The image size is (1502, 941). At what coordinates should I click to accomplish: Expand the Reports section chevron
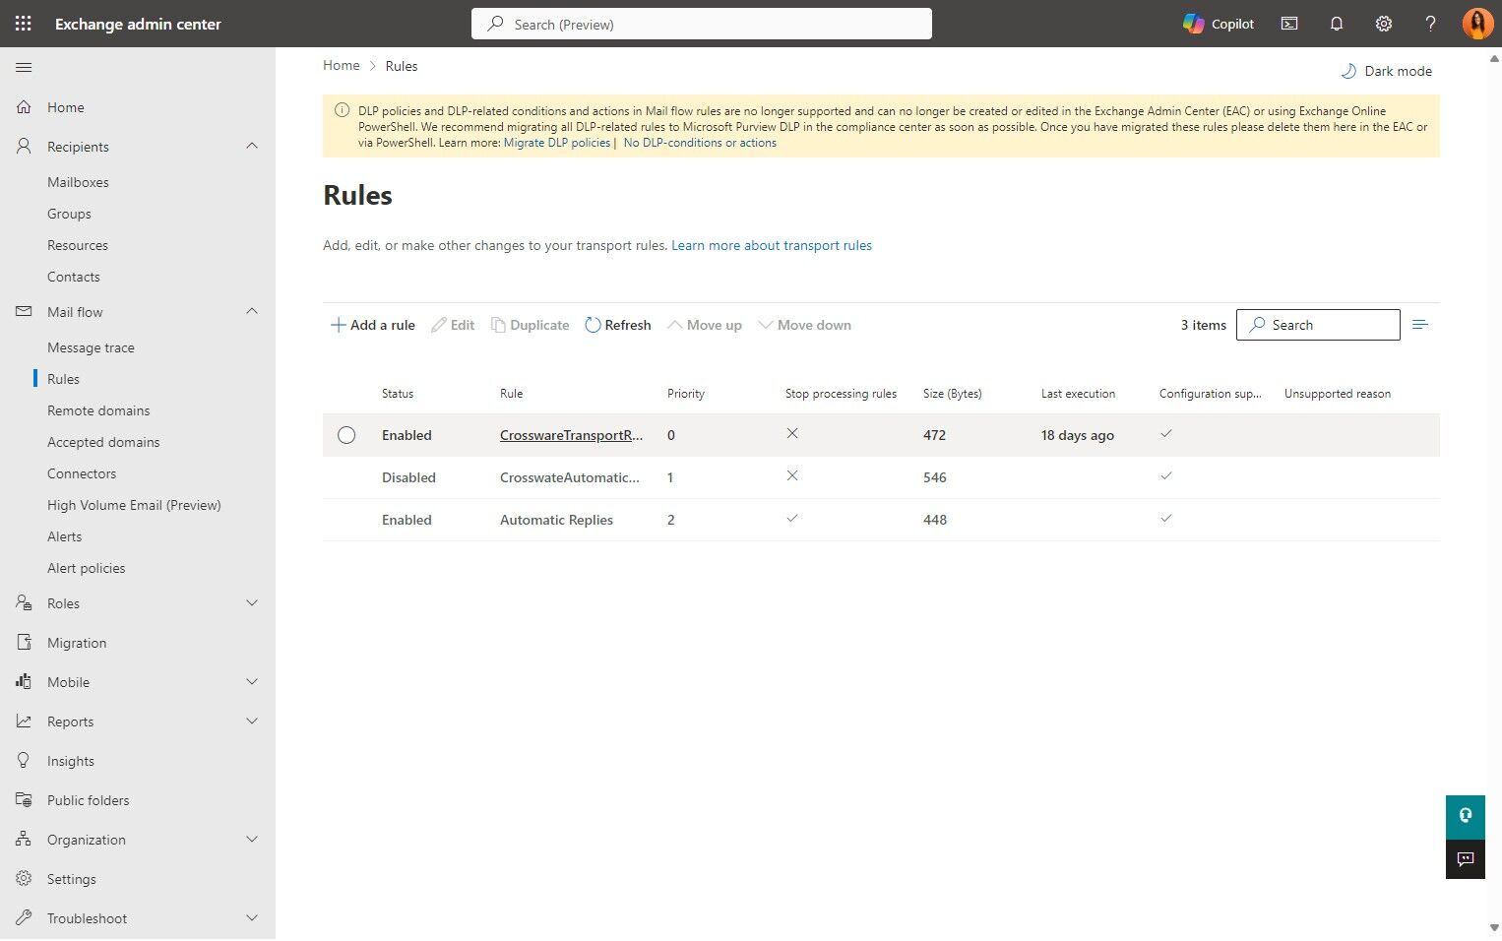(x=252, y=721)
